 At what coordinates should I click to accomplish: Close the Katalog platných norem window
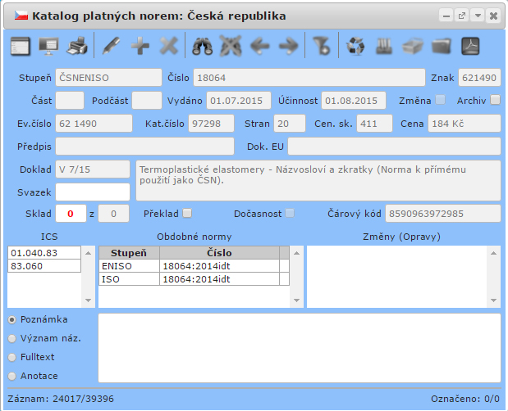point(493,16)
